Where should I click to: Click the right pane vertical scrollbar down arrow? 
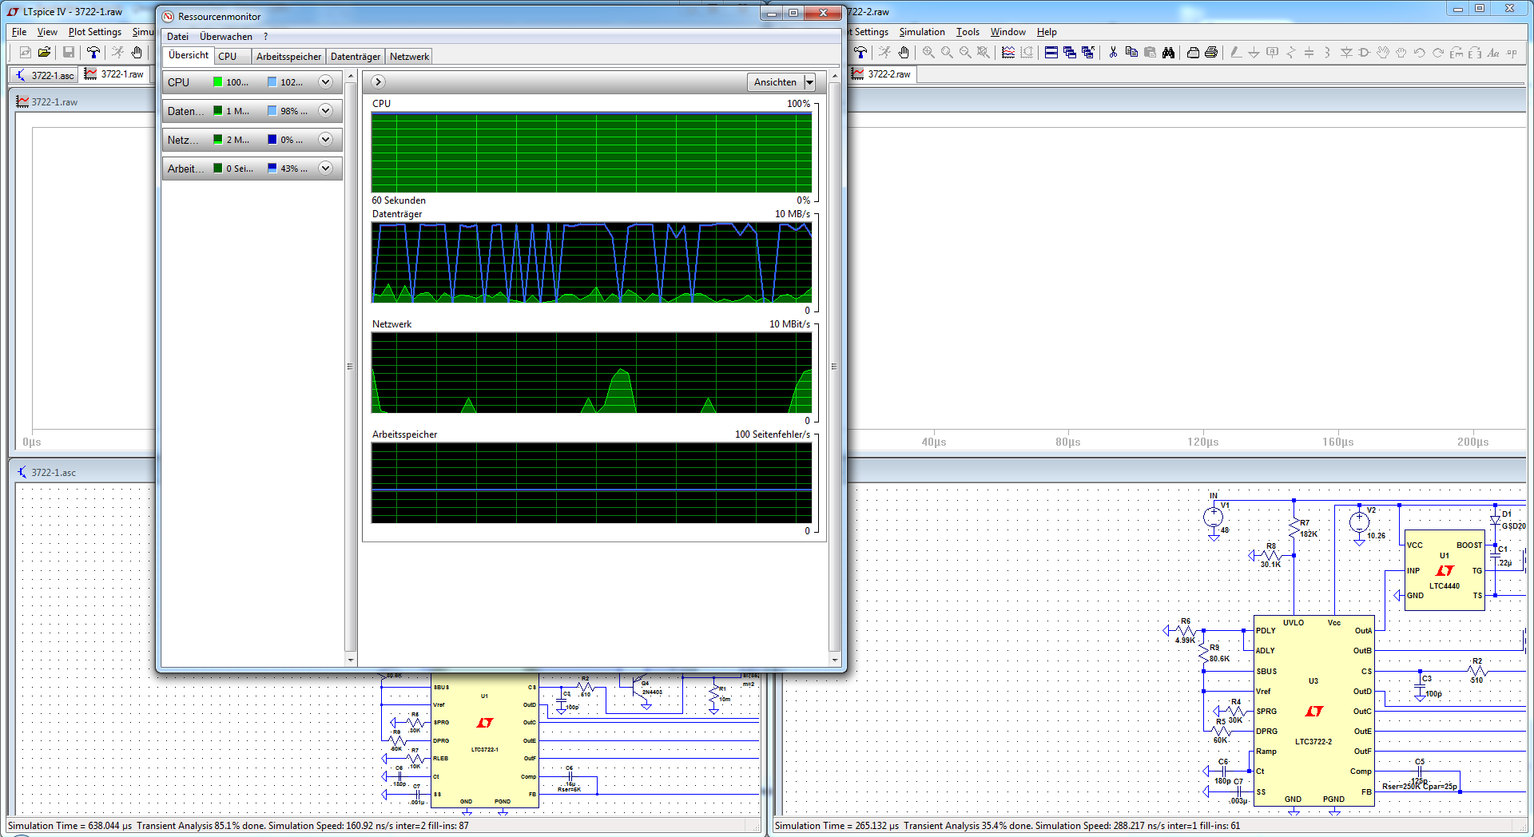pyautogui.click(x=835, y=660)
